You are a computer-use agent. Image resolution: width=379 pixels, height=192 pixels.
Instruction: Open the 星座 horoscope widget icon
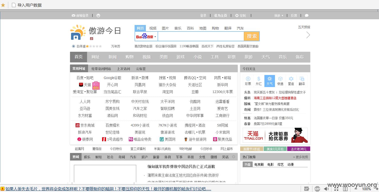point(291,81)
